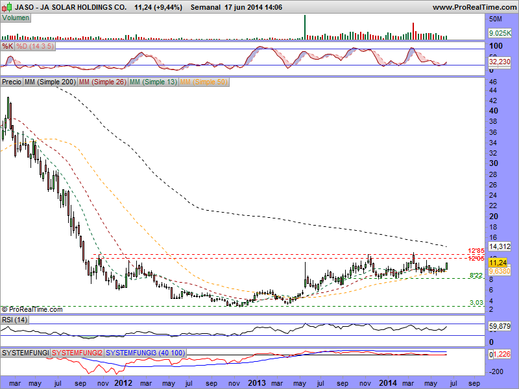Select the SYSTEMFUNGI3 (40 100) label
This screenshot has height=389, width=519.
(145, 353)
